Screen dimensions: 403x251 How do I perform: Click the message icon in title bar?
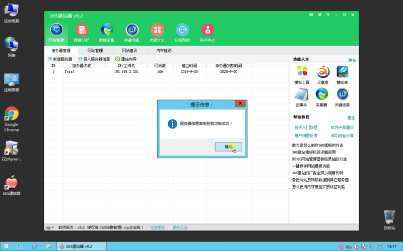[x=311, y=15]
